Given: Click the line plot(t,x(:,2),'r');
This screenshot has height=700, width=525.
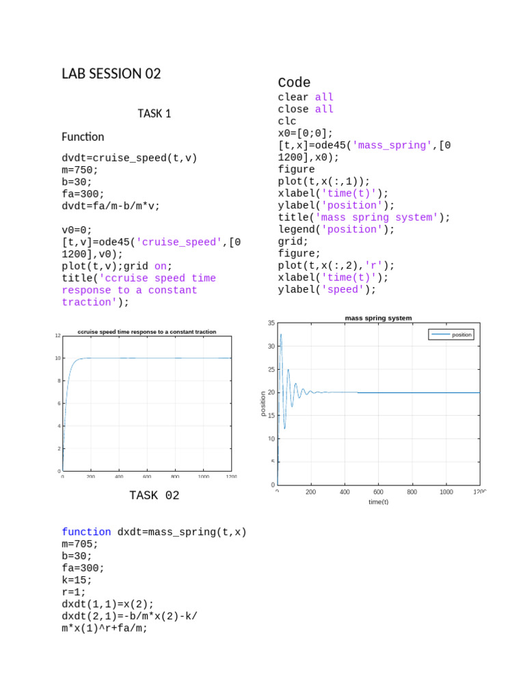Looking at the screenshot, I should (336, 266).
